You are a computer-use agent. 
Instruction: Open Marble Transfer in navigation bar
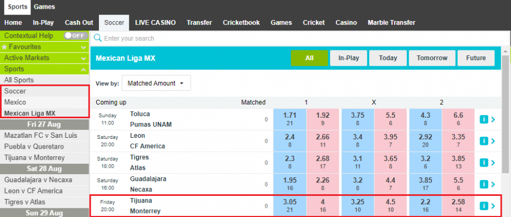[x=391, y=23]
